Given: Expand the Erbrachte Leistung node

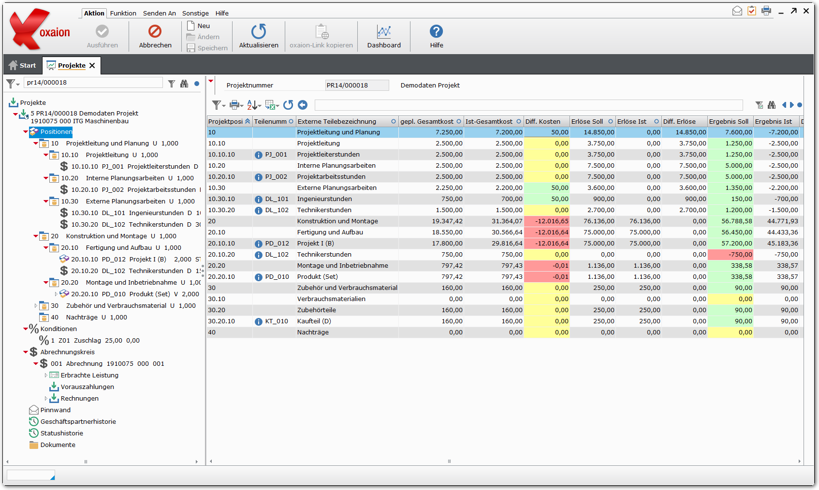Looking at the screenshot, I should click(x=46, y=375).
